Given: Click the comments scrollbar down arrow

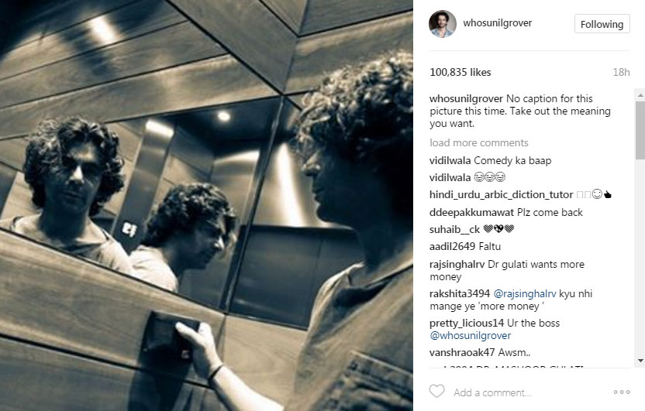Looking at the screenshot, I should pyautogui.click(x=640, y=361).
